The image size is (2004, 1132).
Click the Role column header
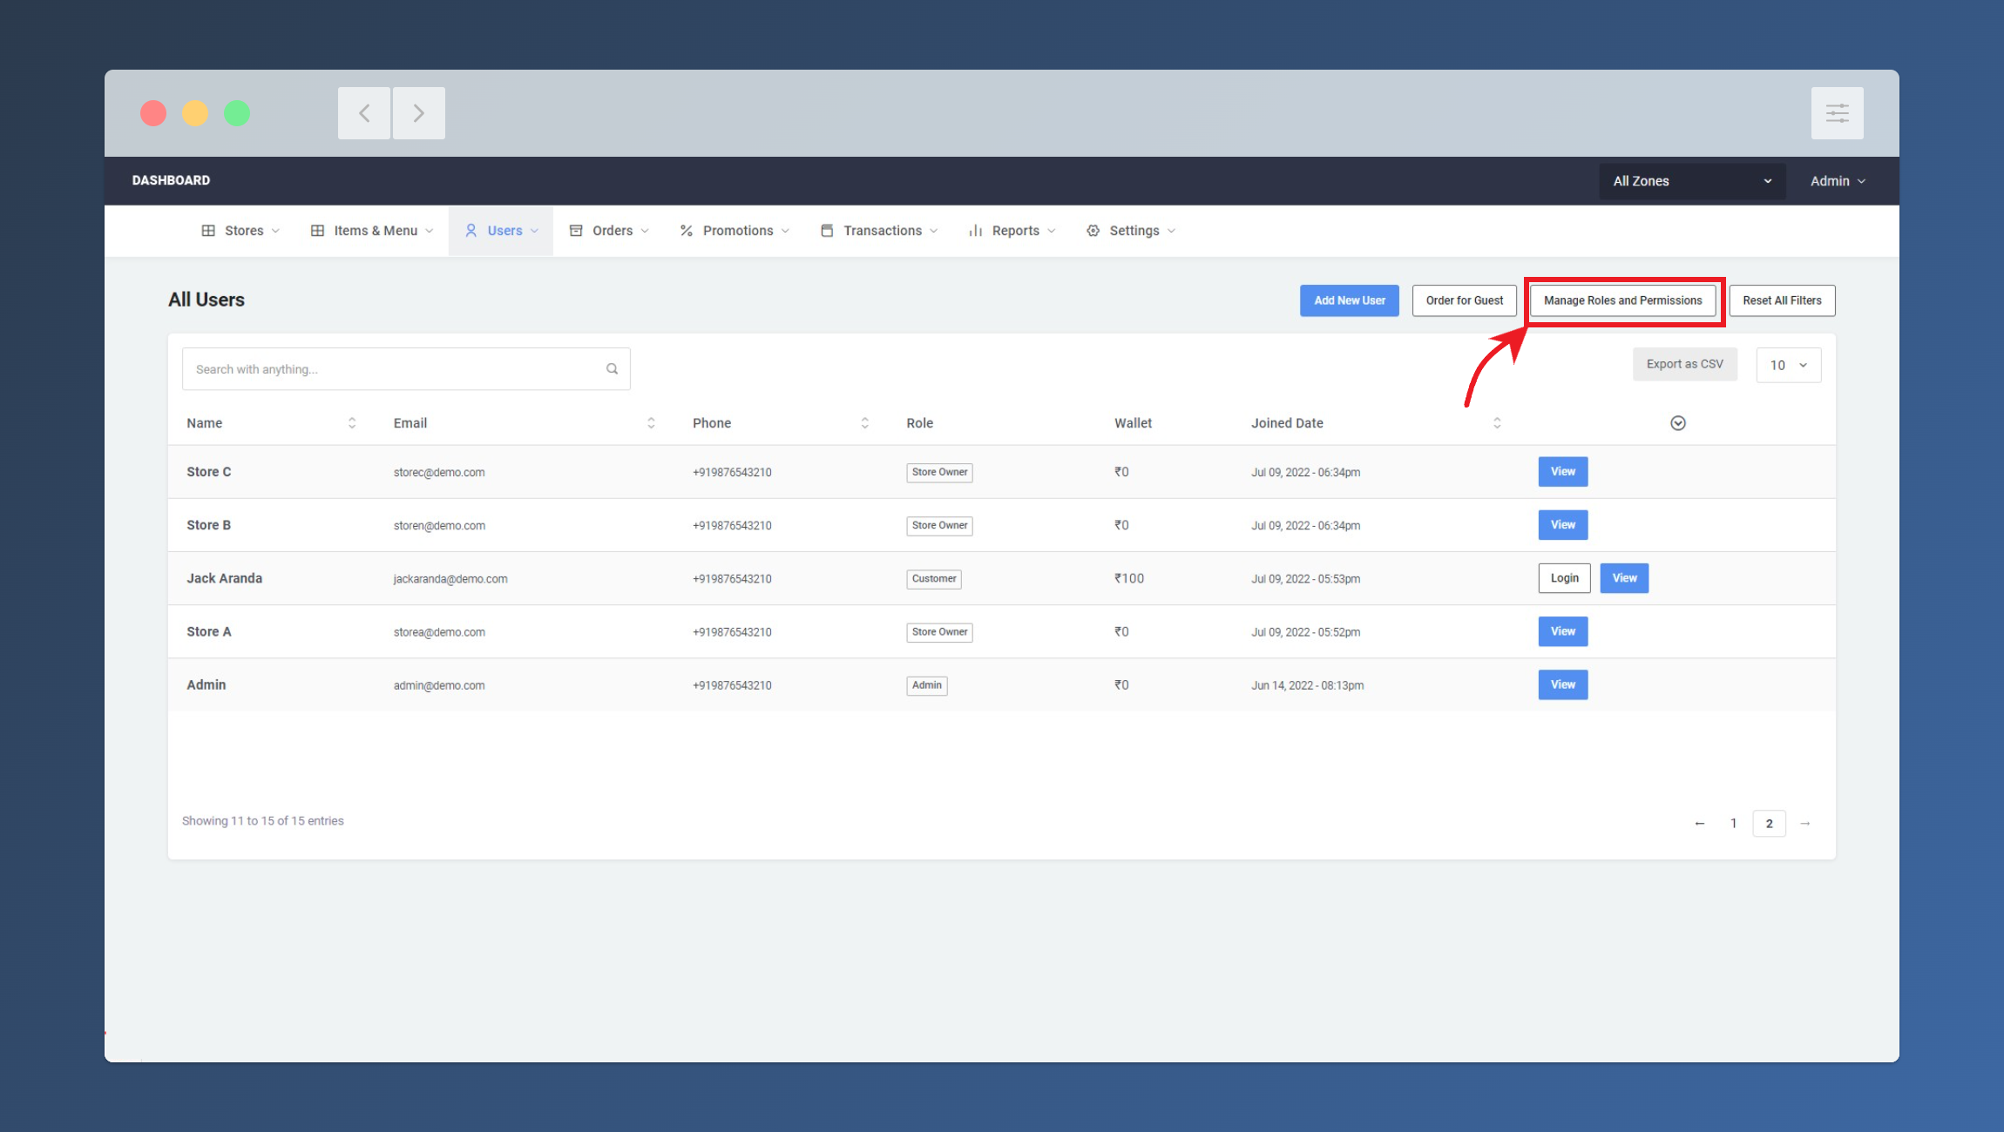(x=919, y=423)
